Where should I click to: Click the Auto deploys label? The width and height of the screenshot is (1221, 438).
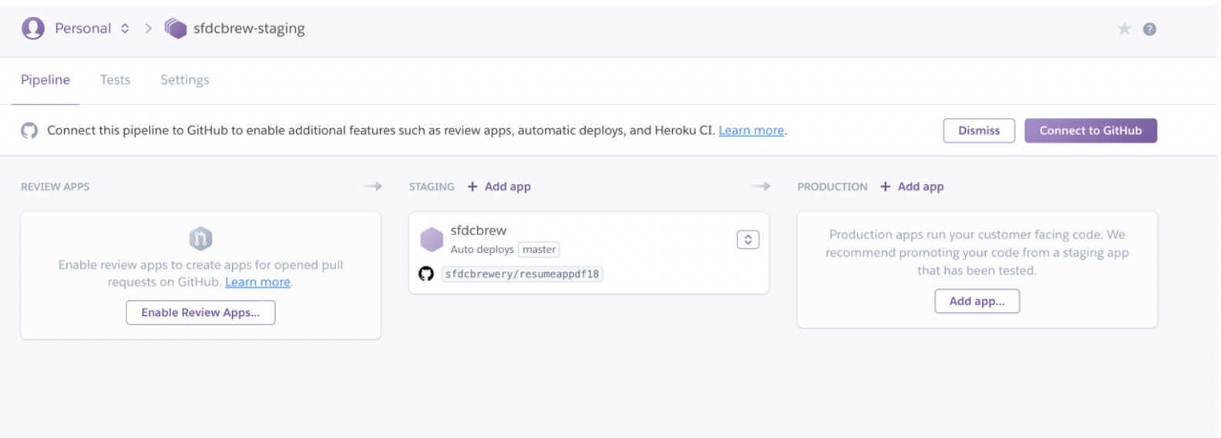(x=482, y=250)
